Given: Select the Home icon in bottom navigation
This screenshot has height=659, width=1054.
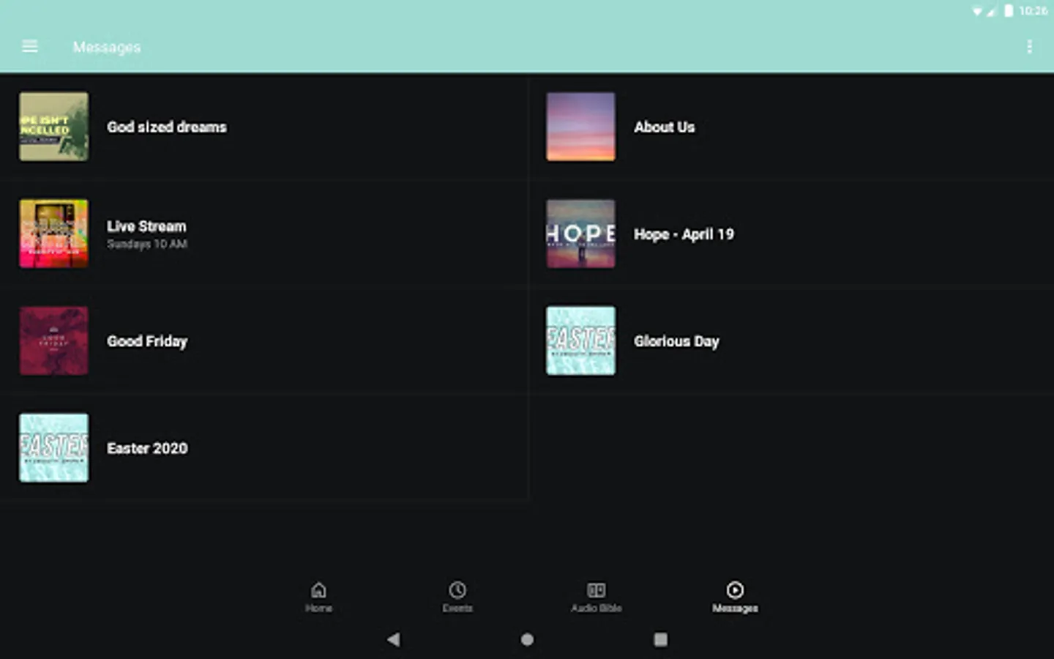Looking at the screenshot, I should pos(318,596).
